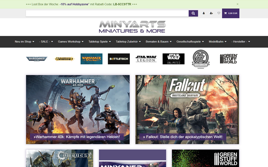268x167 pixels.
Task: Select the Warhammer 40,000 brand logo
Action: click(37, 59)
